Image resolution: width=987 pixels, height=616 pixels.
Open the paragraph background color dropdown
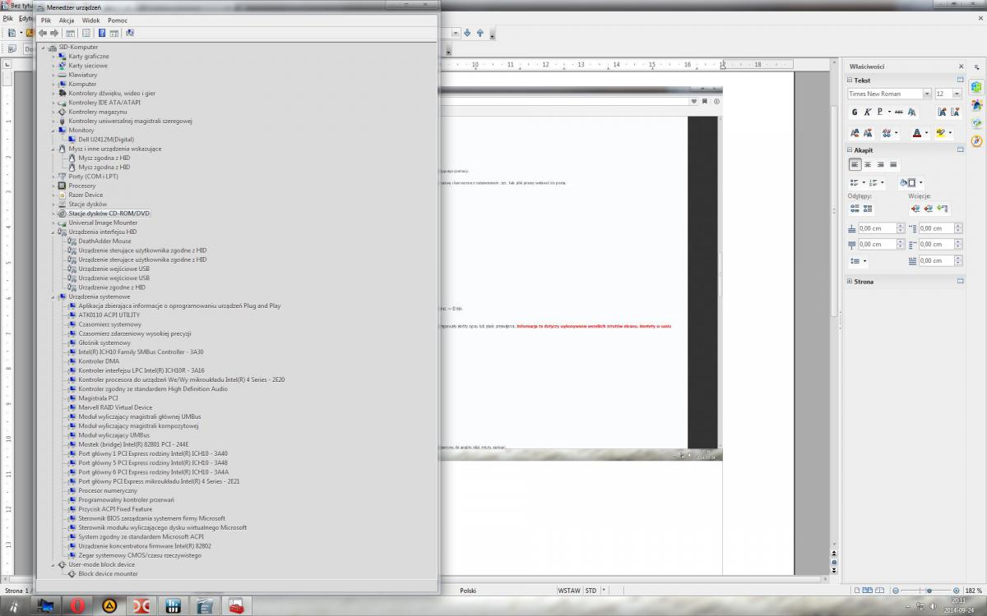click(920, 183)
